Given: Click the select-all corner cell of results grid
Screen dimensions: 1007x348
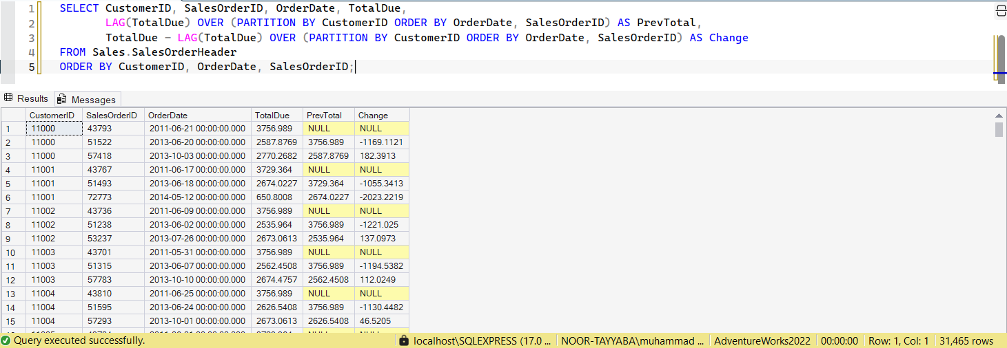Looking at the screenshot, I should click(13, 115).
